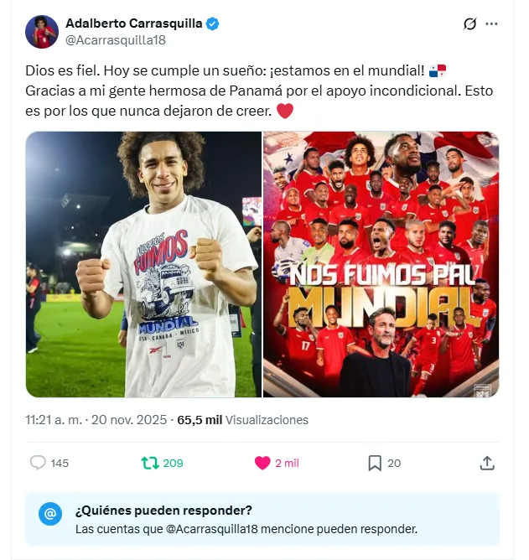The width and height of the screenshot is (529, 560).
Task: Open the Adalberto Carrasquilla display name link
Action: tap(134, 23)
